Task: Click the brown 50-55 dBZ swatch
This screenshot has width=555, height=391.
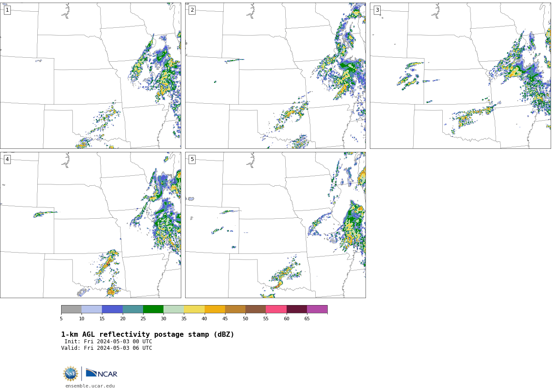Action: click(x=256, y=309)
